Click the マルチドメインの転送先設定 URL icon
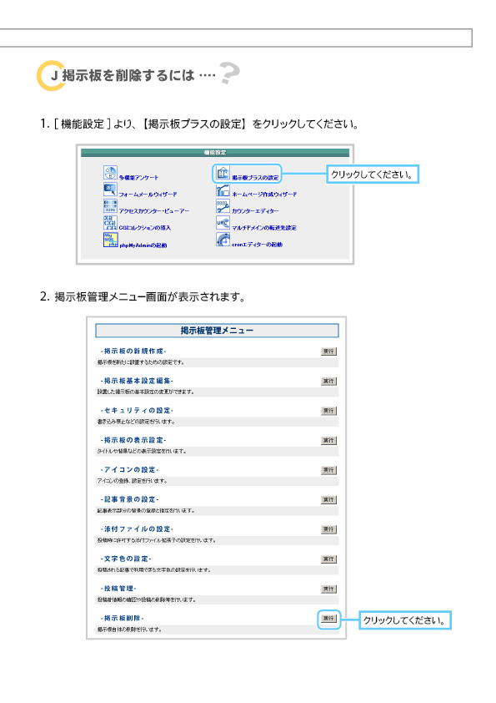Screen dimensions: 496x703 [x=223, y=223]
